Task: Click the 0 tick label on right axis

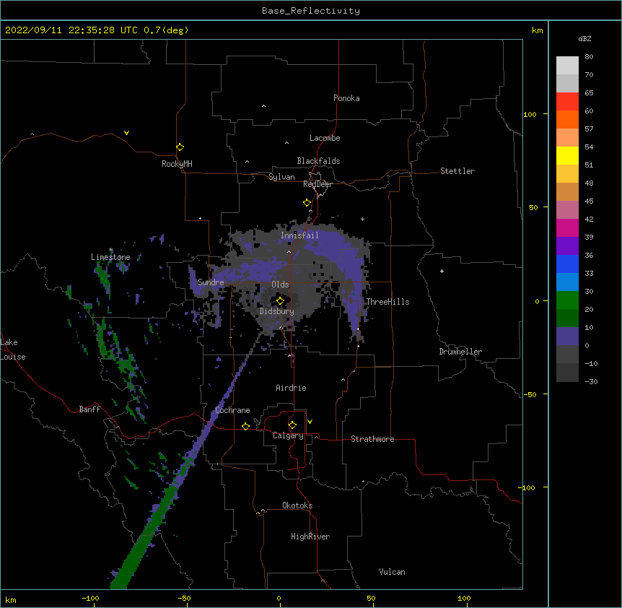Action: pos(537,301)
